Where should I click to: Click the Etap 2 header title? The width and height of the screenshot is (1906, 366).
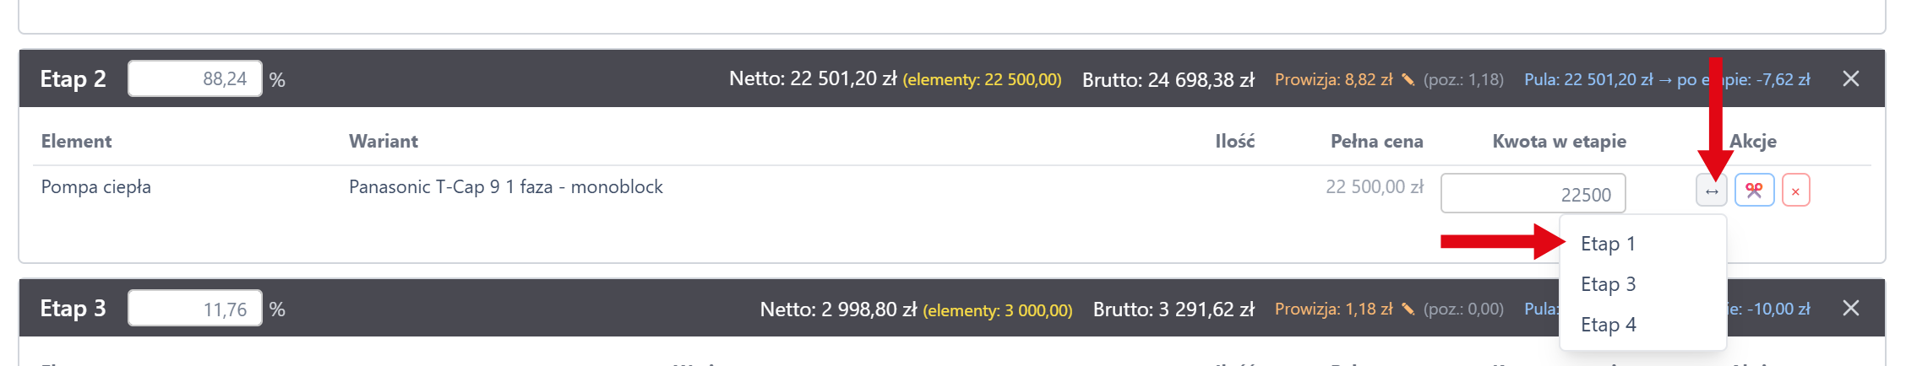click(x=73, y=79)
